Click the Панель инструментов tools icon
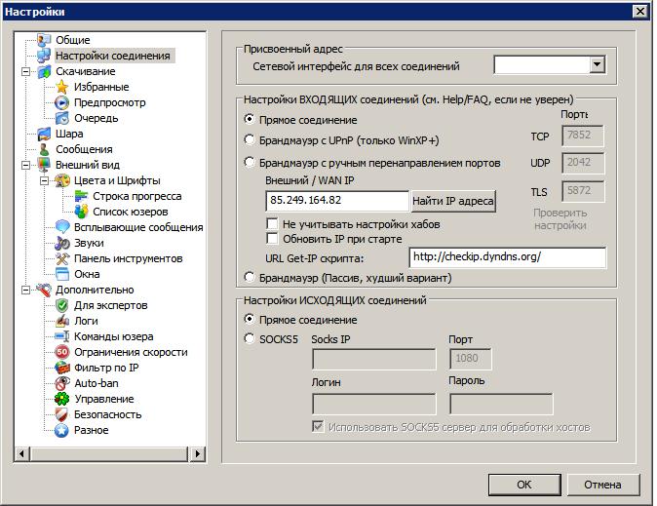 [62, 258]
